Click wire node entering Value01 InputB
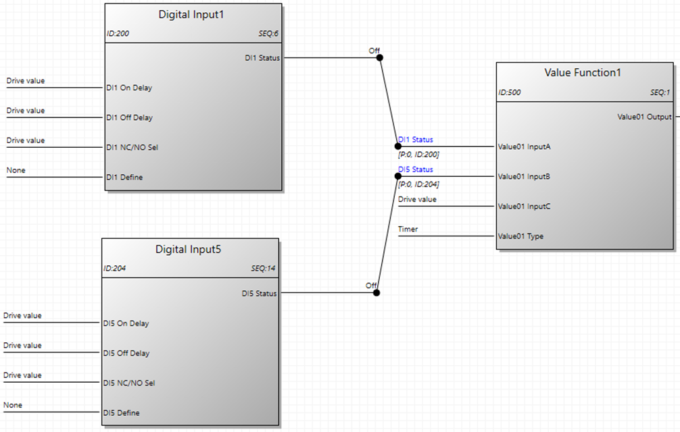The height and width of the screenshot is (432, 680). point(397,176)
